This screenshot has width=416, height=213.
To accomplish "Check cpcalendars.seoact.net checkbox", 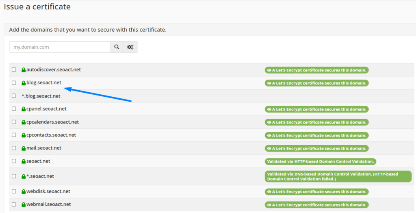I will click(14, 122).
